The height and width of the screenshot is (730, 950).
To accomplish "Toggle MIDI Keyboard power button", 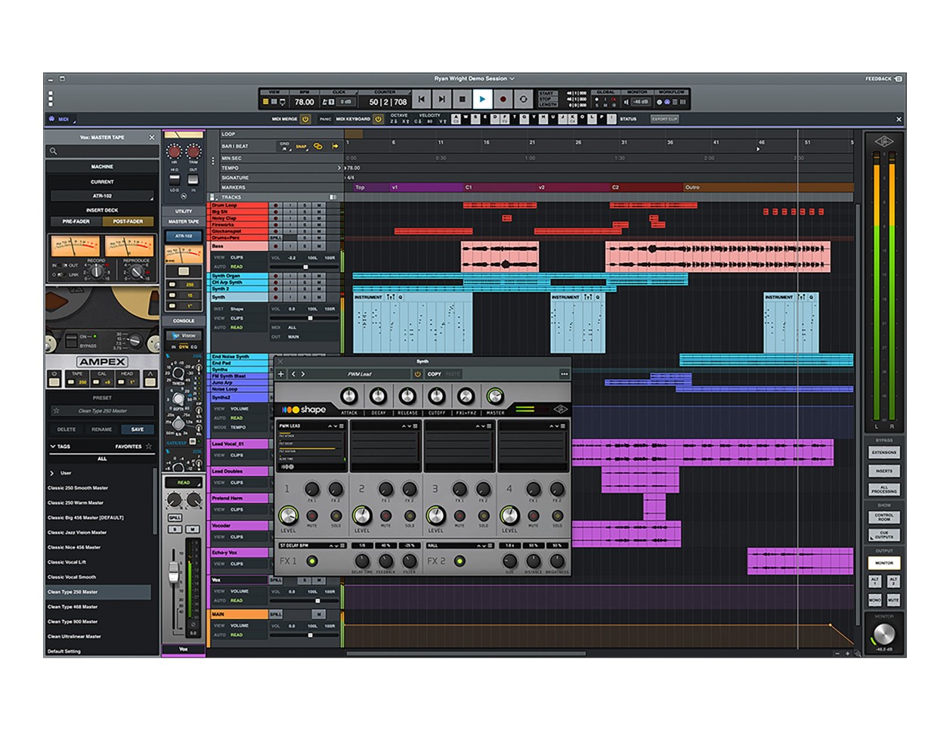I will 378,119.
